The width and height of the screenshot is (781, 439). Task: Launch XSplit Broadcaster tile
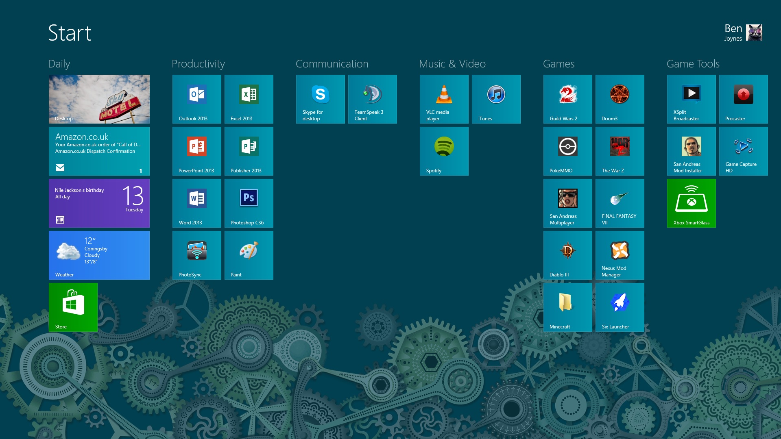691,99
